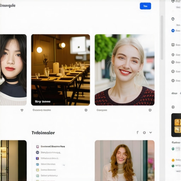Click the small icon beneath the restaurant photo
This screenshot has width=181, height=181.
pos(86,110)
